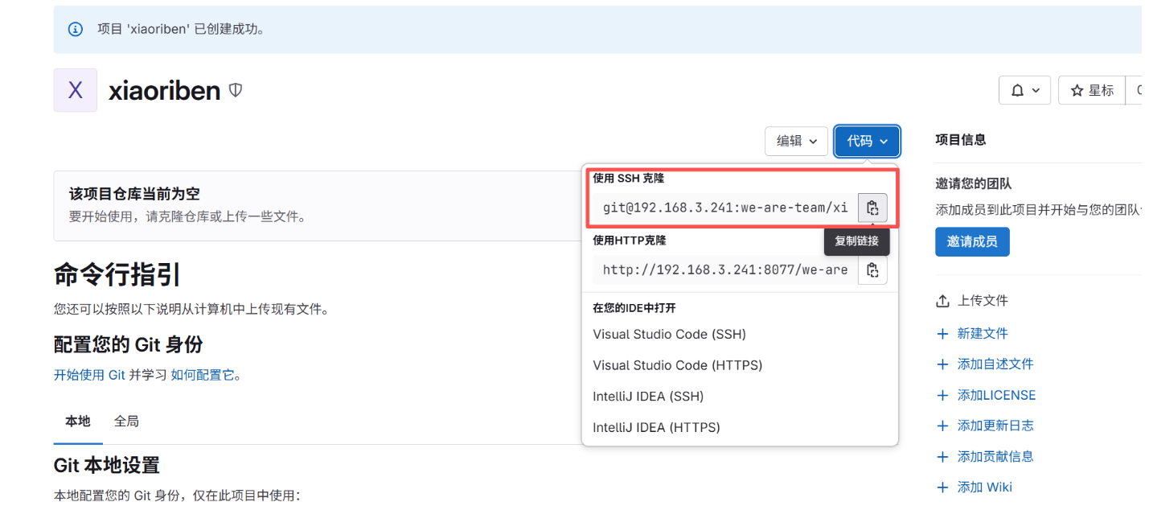Switch to the 全局 tab
The width and height of the screenshot is (1149, 506).
125,421
